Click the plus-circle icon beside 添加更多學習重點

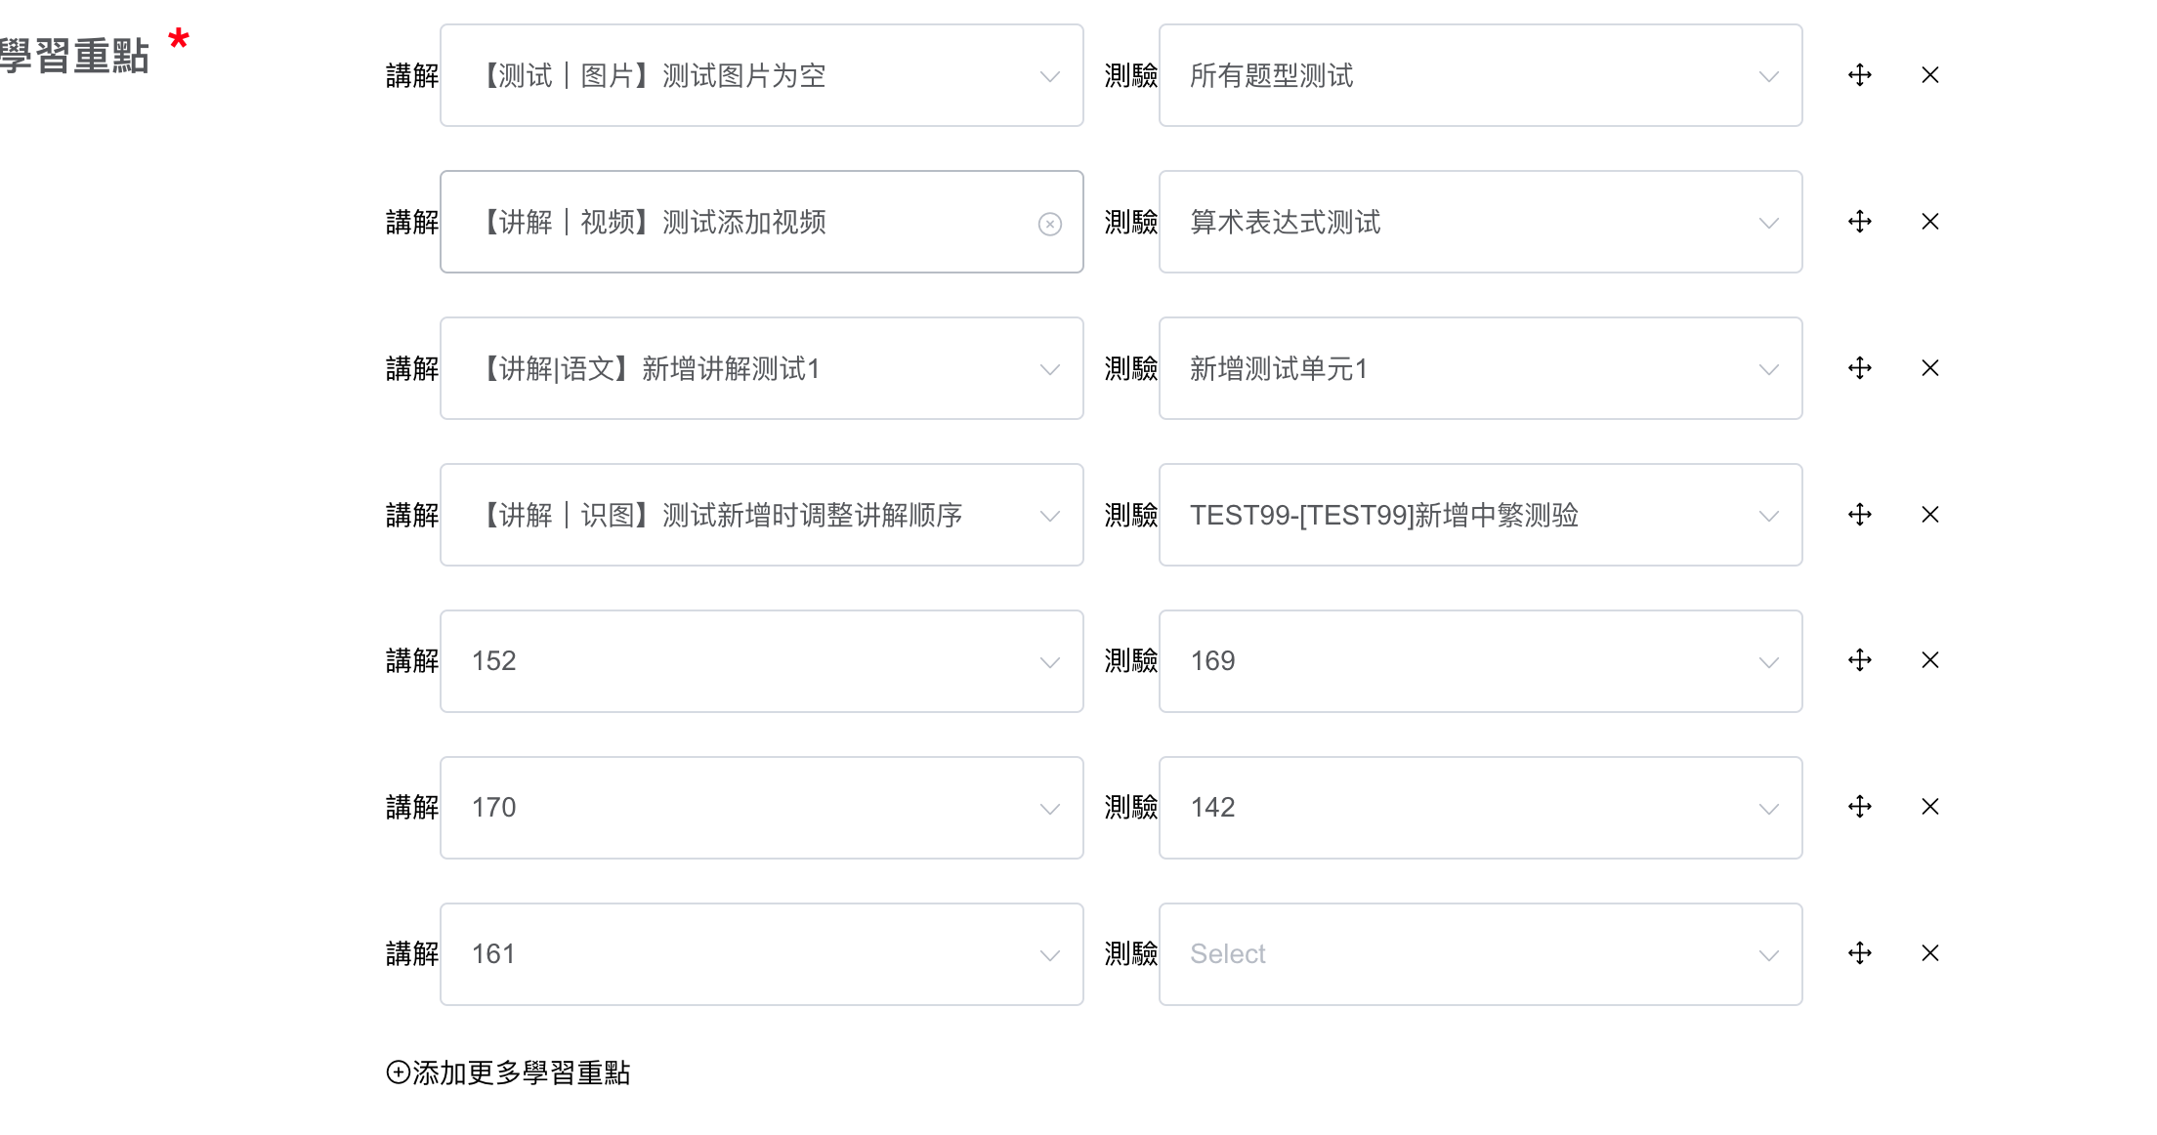tap(398, 1072)
